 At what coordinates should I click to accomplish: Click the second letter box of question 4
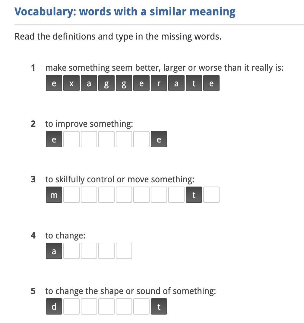pyautogui.click(x=71, y=251)
